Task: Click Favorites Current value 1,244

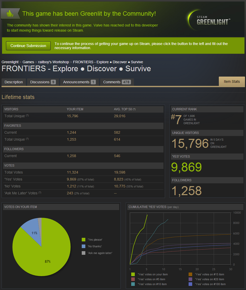Action: click(x=71, y=132)
